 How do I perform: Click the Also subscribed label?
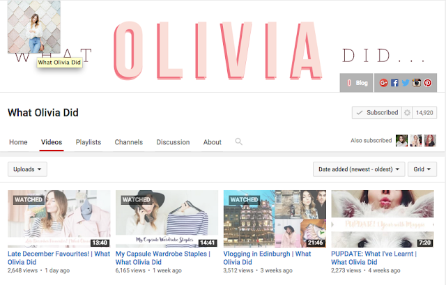click(371, 141)
